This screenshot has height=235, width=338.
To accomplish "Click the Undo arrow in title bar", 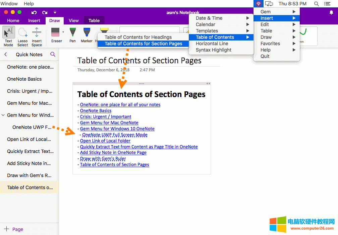I will point(34,12).
